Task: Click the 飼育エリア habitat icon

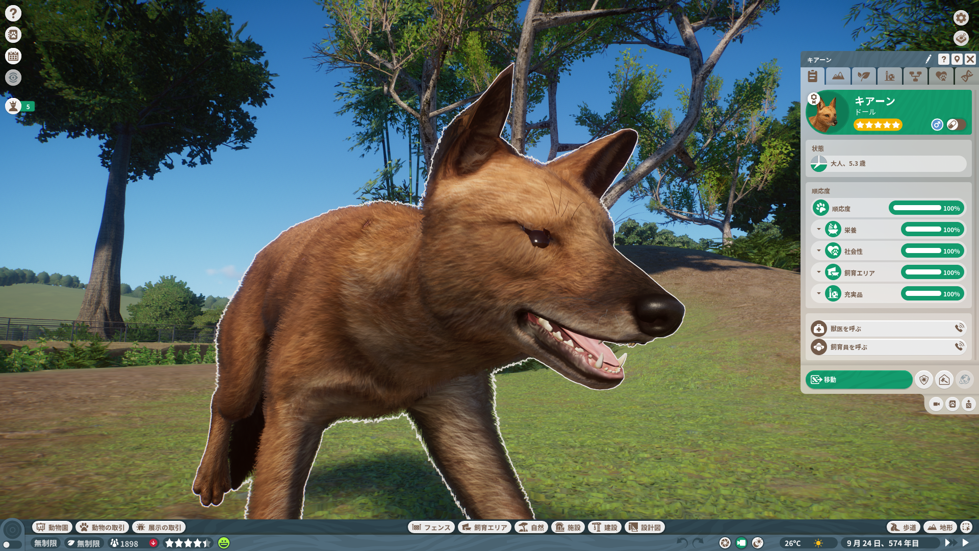Action: pos(833,272)
